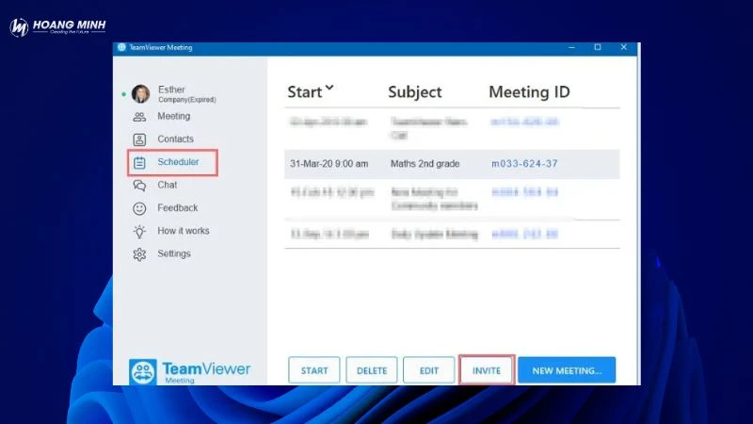Close the TeamViewer Meeting window

coord(623,47)
